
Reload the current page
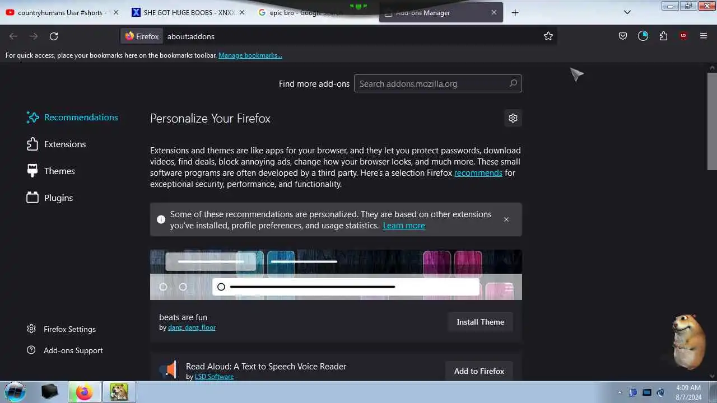pos(54,36)
